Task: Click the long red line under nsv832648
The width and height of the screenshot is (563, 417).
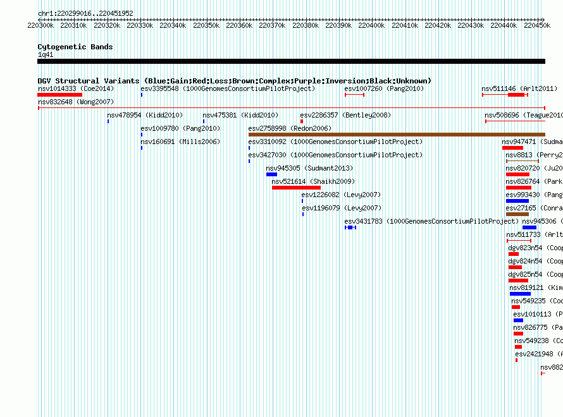Action: click(x=292, y=108)
